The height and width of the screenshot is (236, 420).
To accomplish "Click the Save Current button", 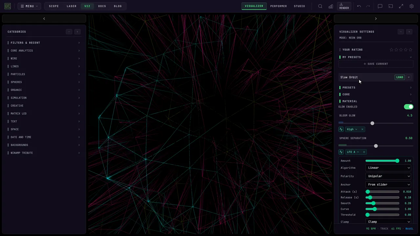I will (376, 64).
